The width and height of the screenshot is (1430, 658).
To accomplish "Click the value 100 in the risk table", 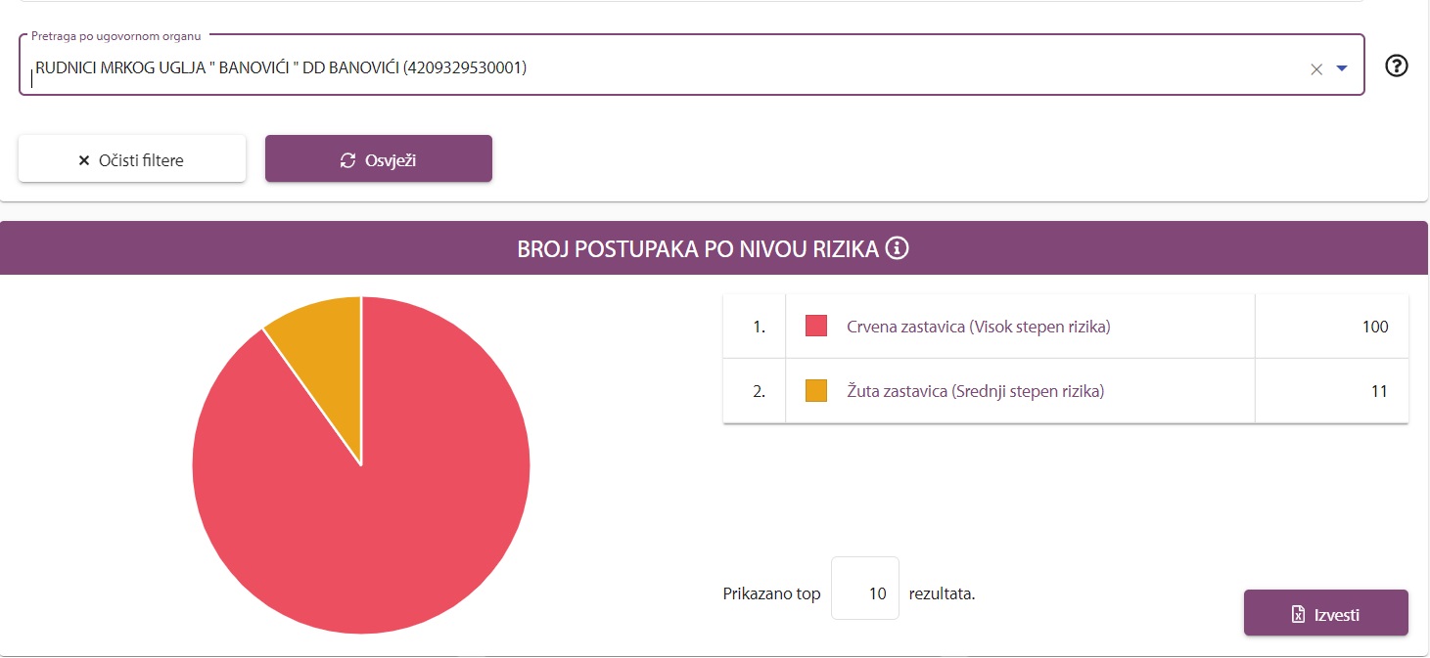I will 1374,327.
